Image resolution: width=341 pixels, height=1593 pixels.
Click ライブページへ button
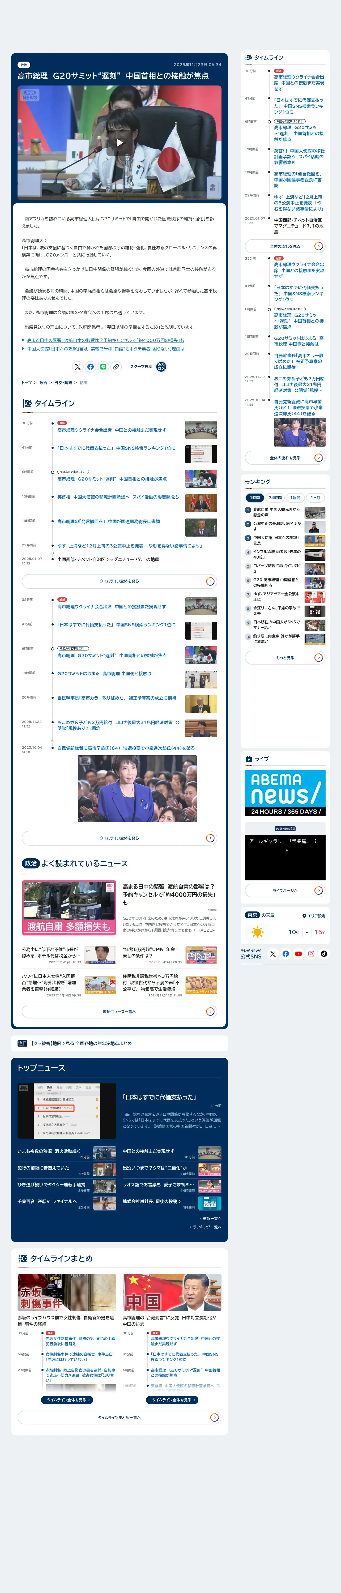(285, 890)
